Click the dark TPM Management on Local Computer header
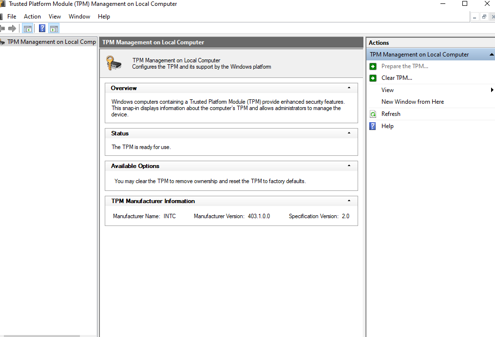This screenshot has width=495, height=337. click(x=231, y=42)
